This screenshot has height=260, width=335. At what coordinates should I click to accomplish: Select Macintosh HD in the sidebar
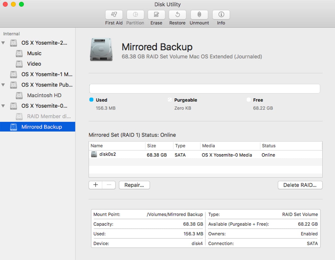coord(44,95)
